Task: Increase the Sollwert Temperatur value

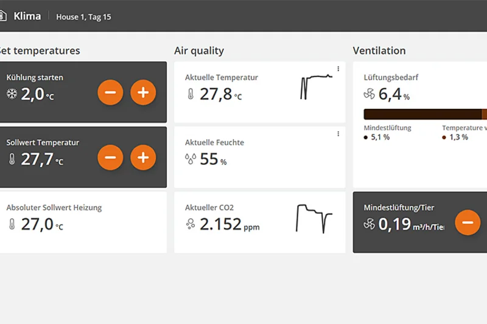Action: coord(143,157)
